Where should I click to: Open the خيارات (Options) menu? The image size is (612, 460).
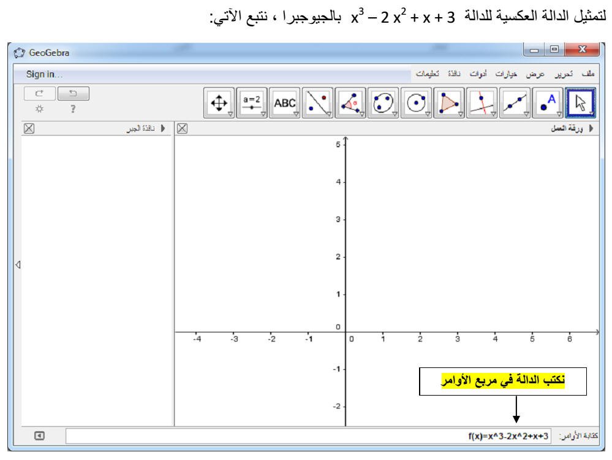point(506,74)
